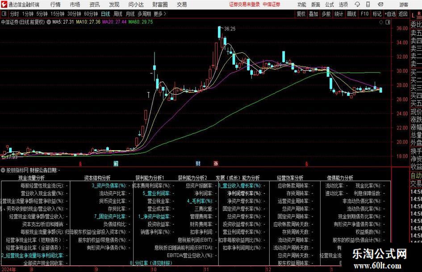Open the 选项 menu

pyautogui.click(x=343, y=4)
